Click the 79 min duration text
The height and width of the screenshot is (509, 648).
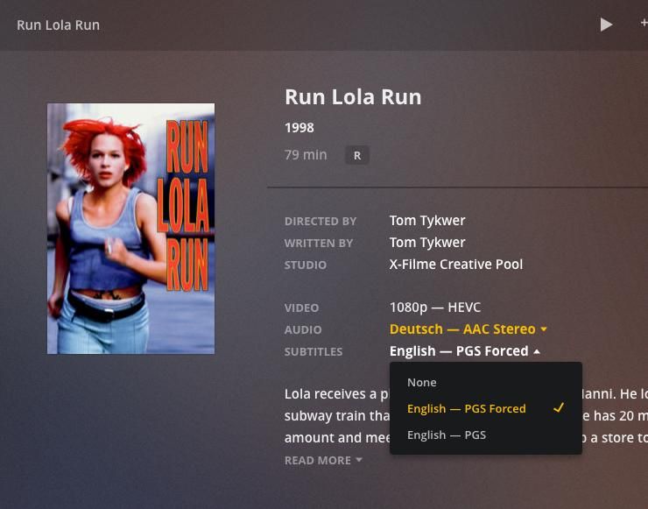(x=306, y=155)
